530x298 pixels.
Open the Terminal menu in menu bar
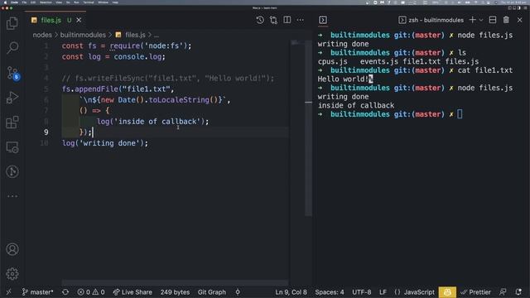89,2
